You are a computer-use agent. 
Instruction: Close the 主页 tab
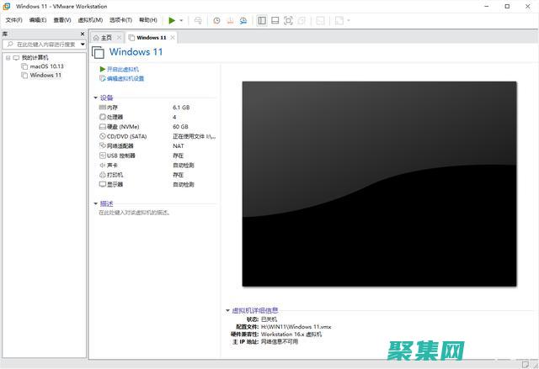pyautogui.click(x=119, y=37)
